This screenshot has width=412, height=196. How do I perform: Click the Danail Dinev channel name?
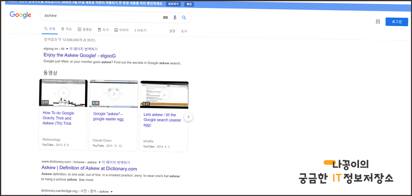click(102, 140)
